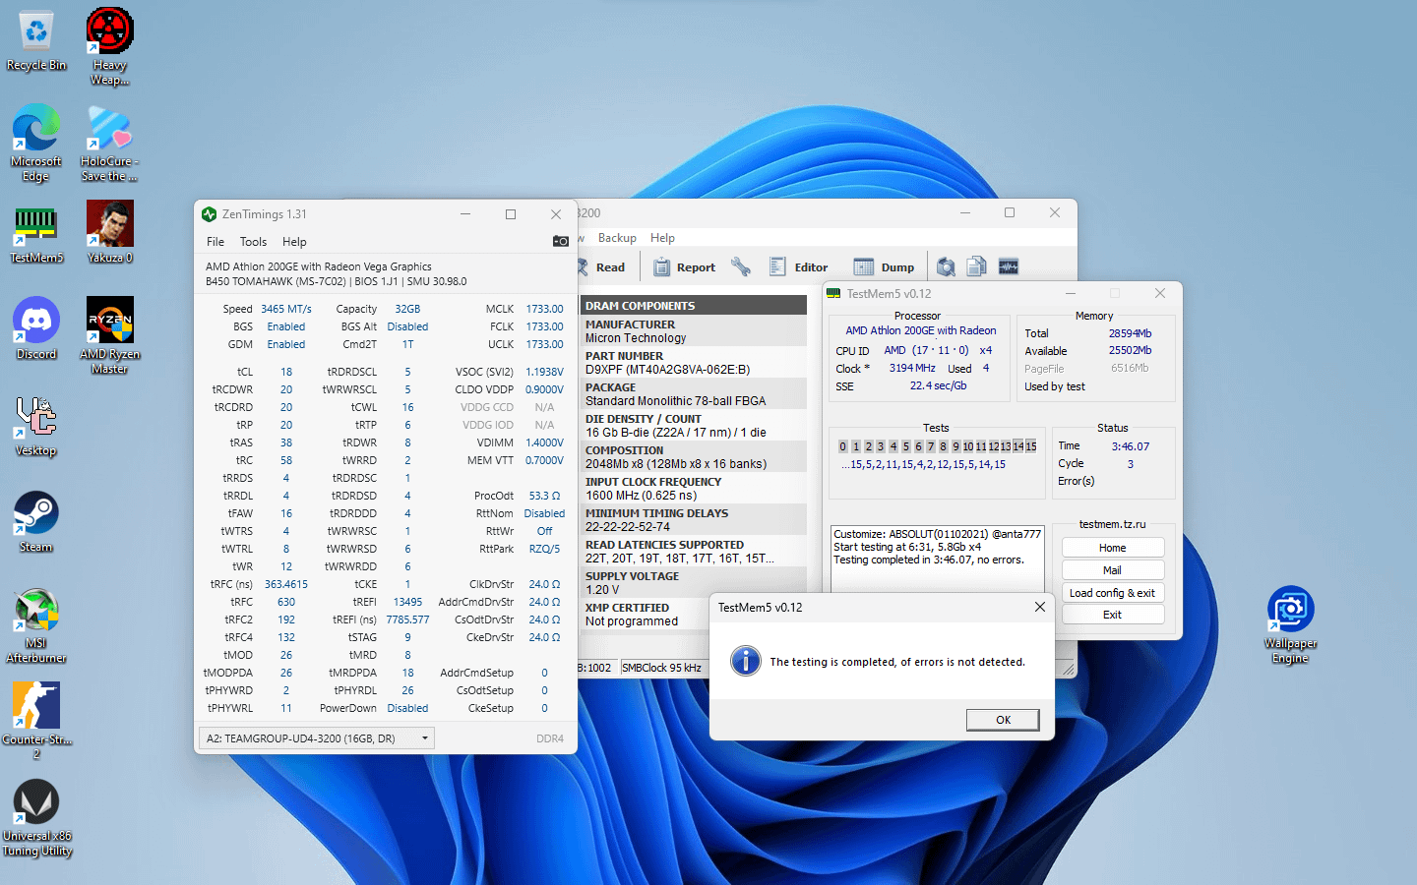Image resolution: width=1417 pixels, height=885 pixels.
Task: Click the SMBClock 95 kHz status bar entry
Action: [661, 668]
